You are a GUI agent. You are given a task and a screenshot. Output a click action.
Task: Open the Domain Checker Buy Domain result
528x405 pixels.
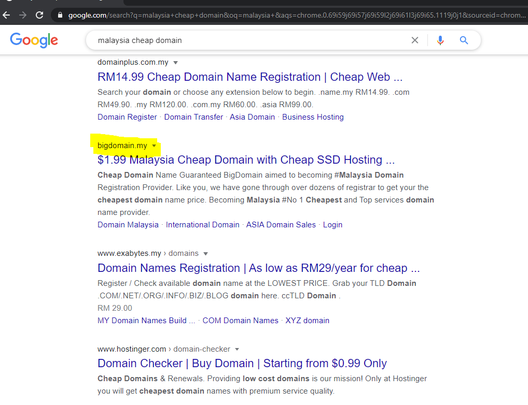(241, 363)
